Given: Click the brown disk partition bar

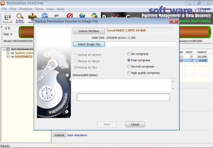Looking at the screenshot, I should [x=195, y=32].
